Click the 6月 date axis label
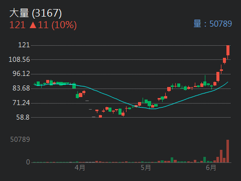 point(211,167)
